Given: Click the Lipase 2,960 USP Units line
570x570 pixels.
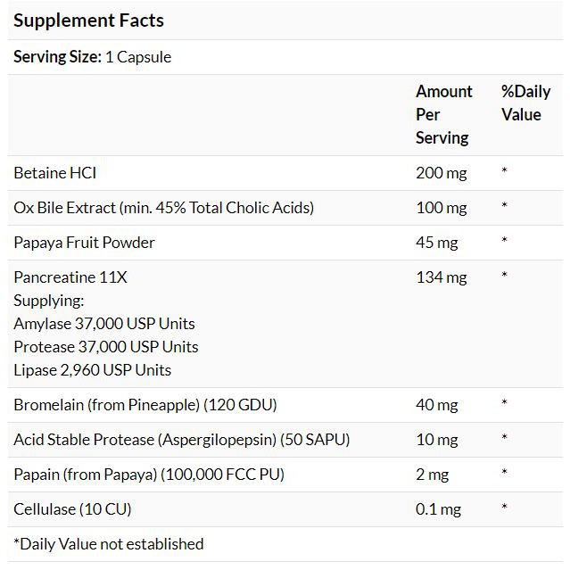Looking at the screenshot, I should point(92,370).
